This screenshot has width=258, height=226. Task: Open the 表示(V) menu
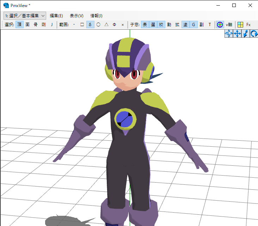pos(76,16)
